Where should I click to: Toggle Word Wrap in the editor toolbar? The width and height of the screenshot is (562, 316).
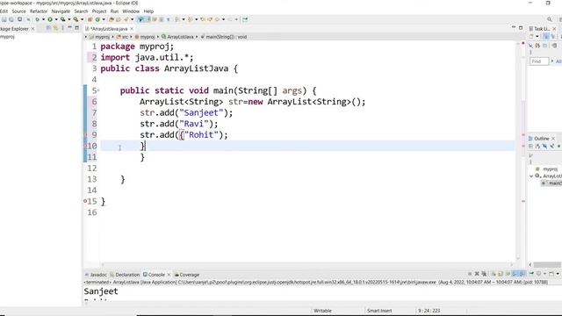point(155,19)
